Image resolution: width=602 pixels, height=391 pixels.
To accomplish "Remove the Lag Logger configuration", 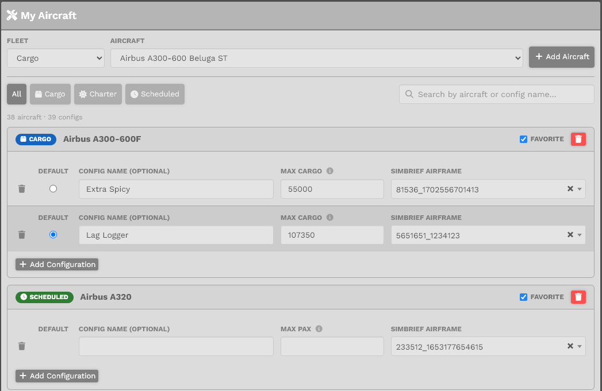I will [22, 235].
